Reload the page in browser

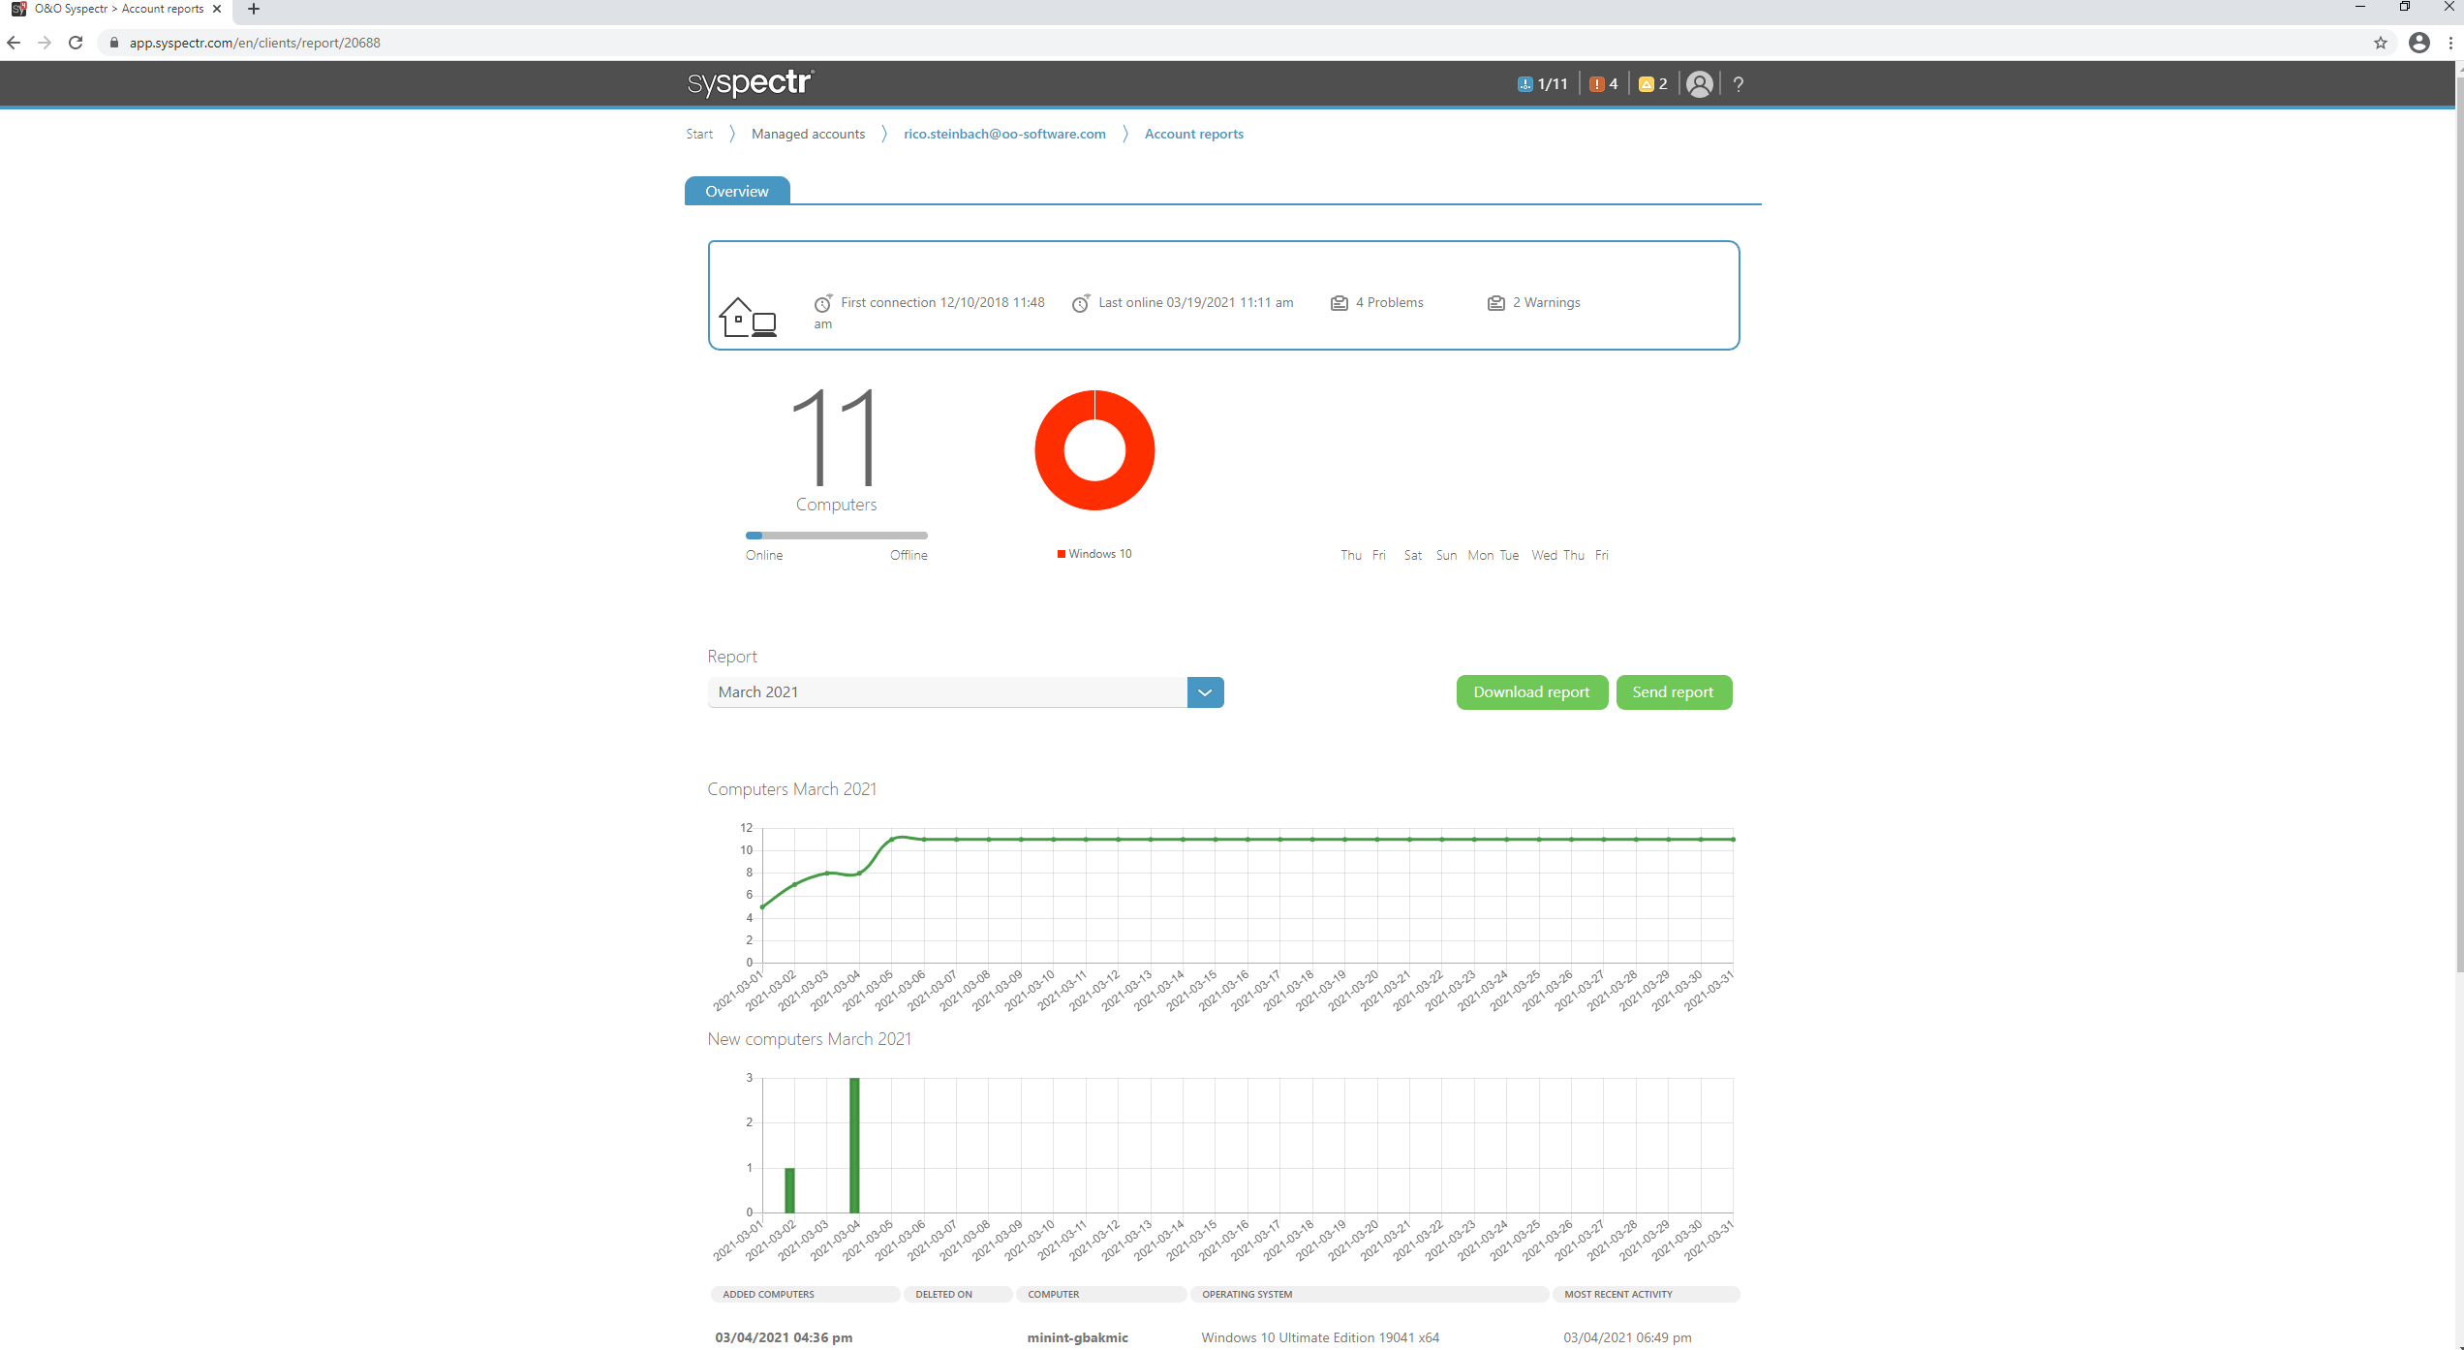[76, 43]
